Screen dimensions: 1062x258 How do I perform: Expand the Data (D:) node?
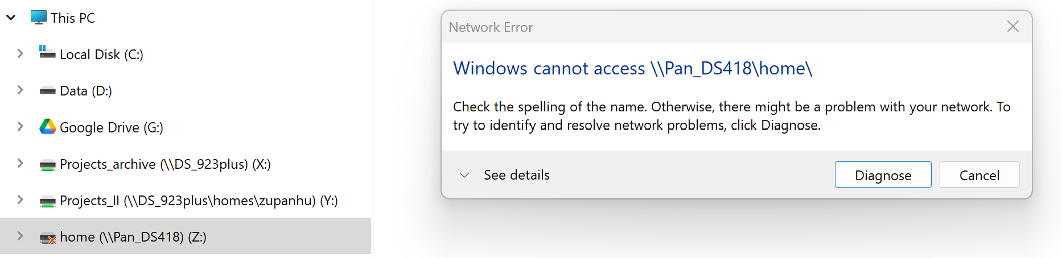20,90
